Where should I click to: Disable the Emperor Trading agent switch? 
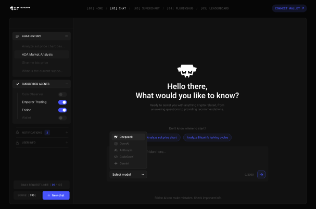tap(62, 102)
